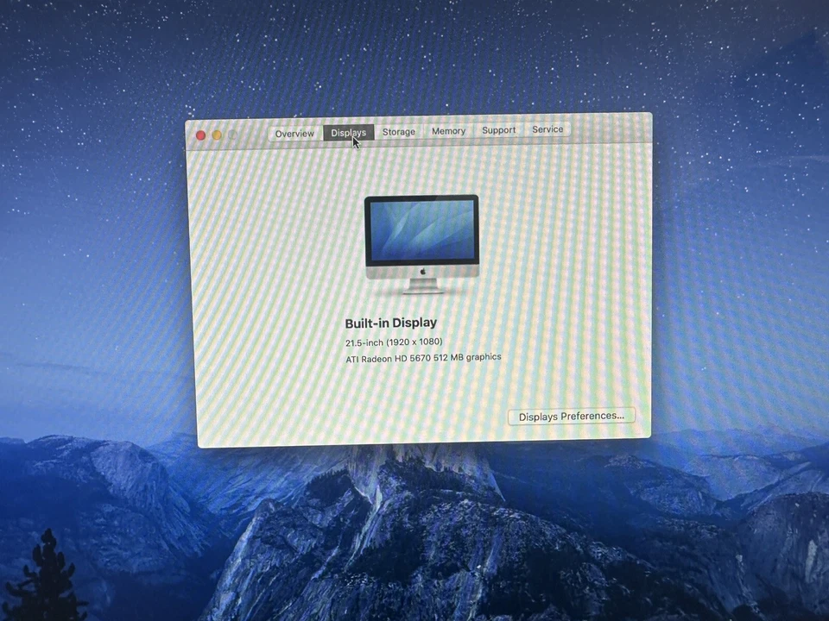Viewport: 829px width, 621px height.
Task: Select the currently highlighted Displays tab
Action: coord(348,133)
